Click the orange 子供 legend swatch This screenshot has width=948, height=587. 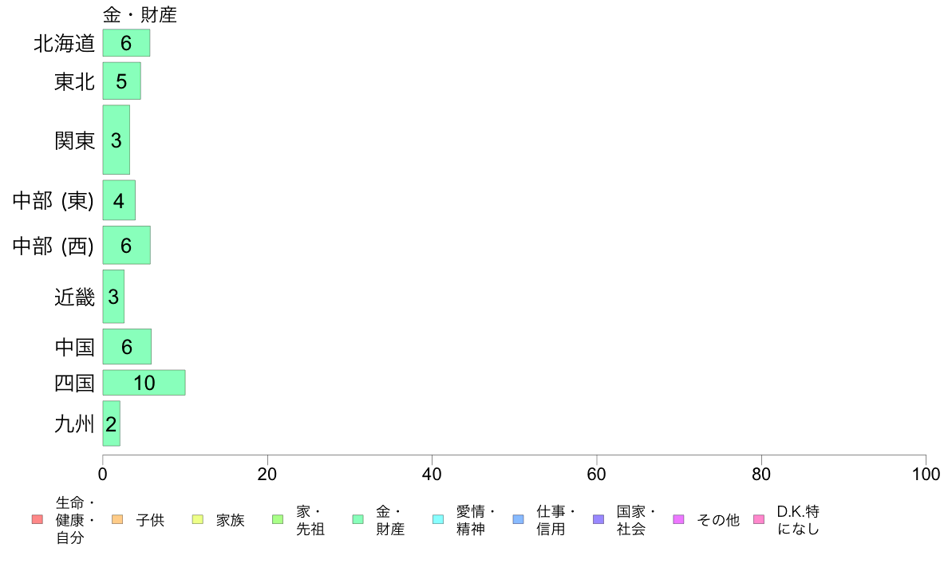tap(117, 520)
